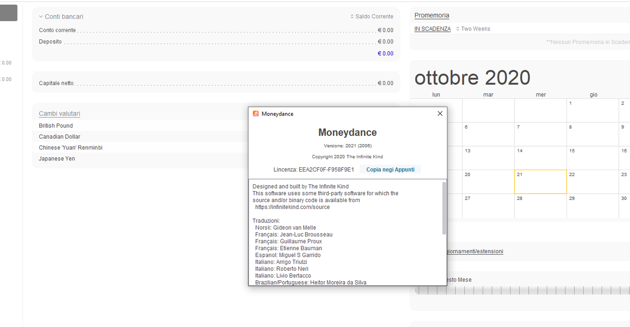Select British Pound in currency list
630x327 pixels.
click(56, 126)
